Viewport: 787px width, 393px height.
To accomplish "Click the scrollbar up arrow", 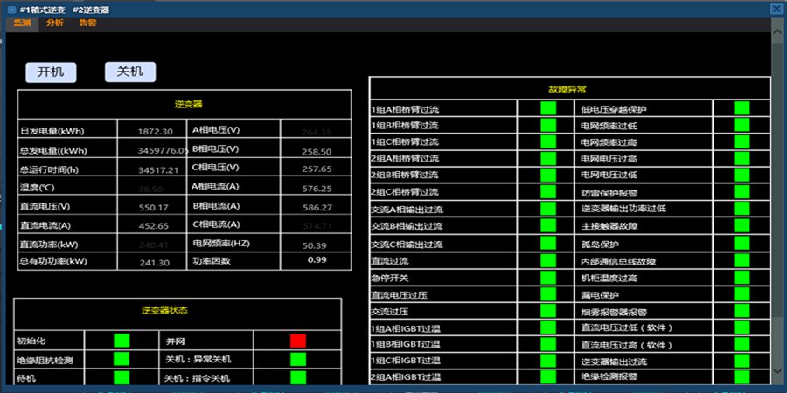I will click(x=777, y=26).
